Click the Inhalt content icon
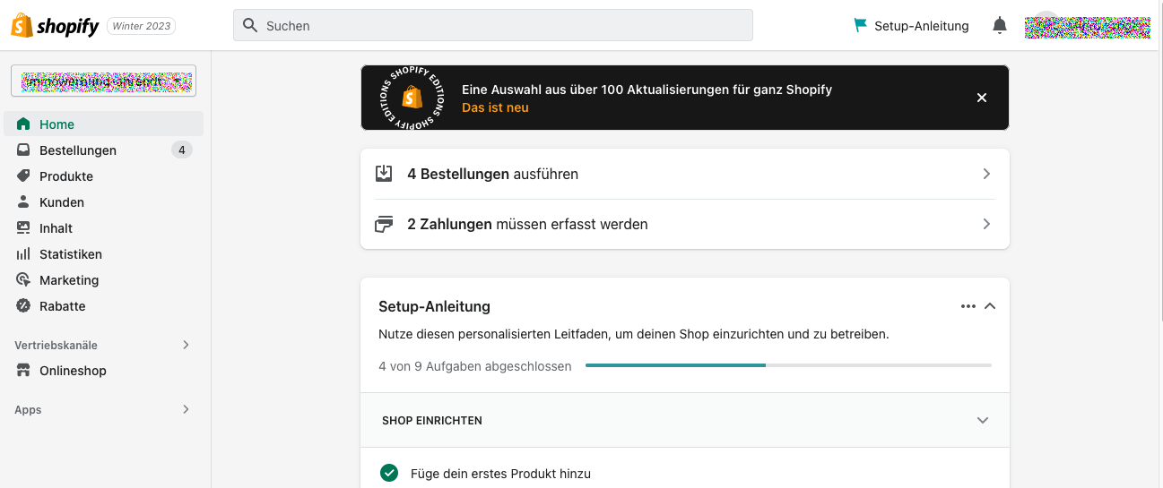The image size is (1163, 488). tap(23, 227)
